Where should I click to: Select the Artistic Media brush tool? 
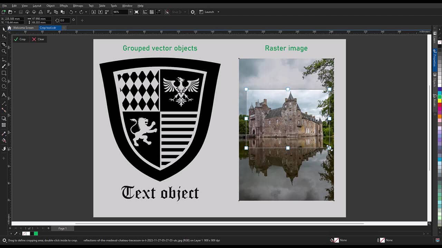coord(4,66)
